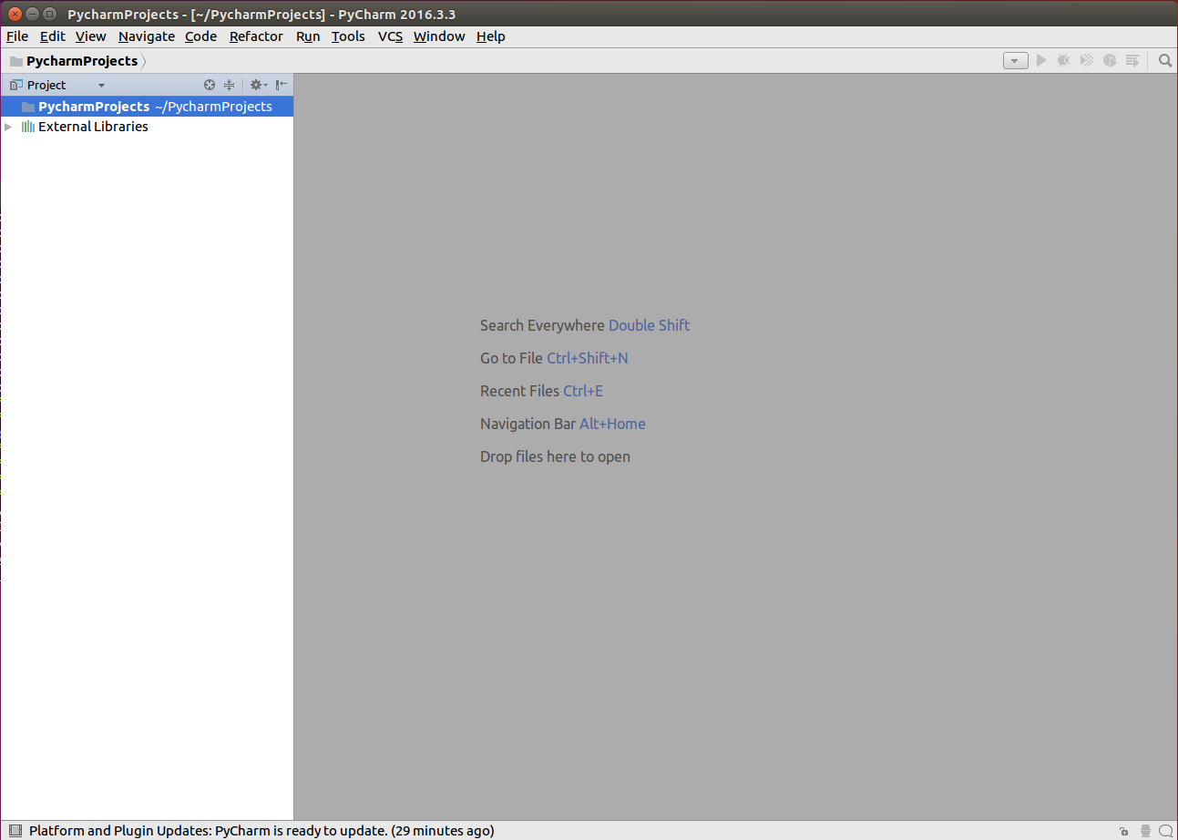Select the Debug bug icon
Screen dimensions: 1178x840
1063,60
